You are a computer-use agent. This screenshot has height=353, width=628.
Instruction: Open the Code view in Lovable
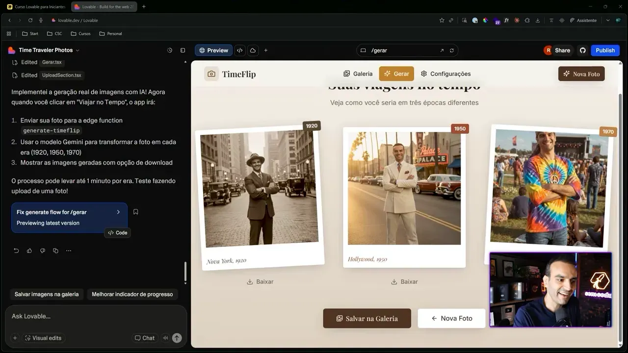[240, 50]
